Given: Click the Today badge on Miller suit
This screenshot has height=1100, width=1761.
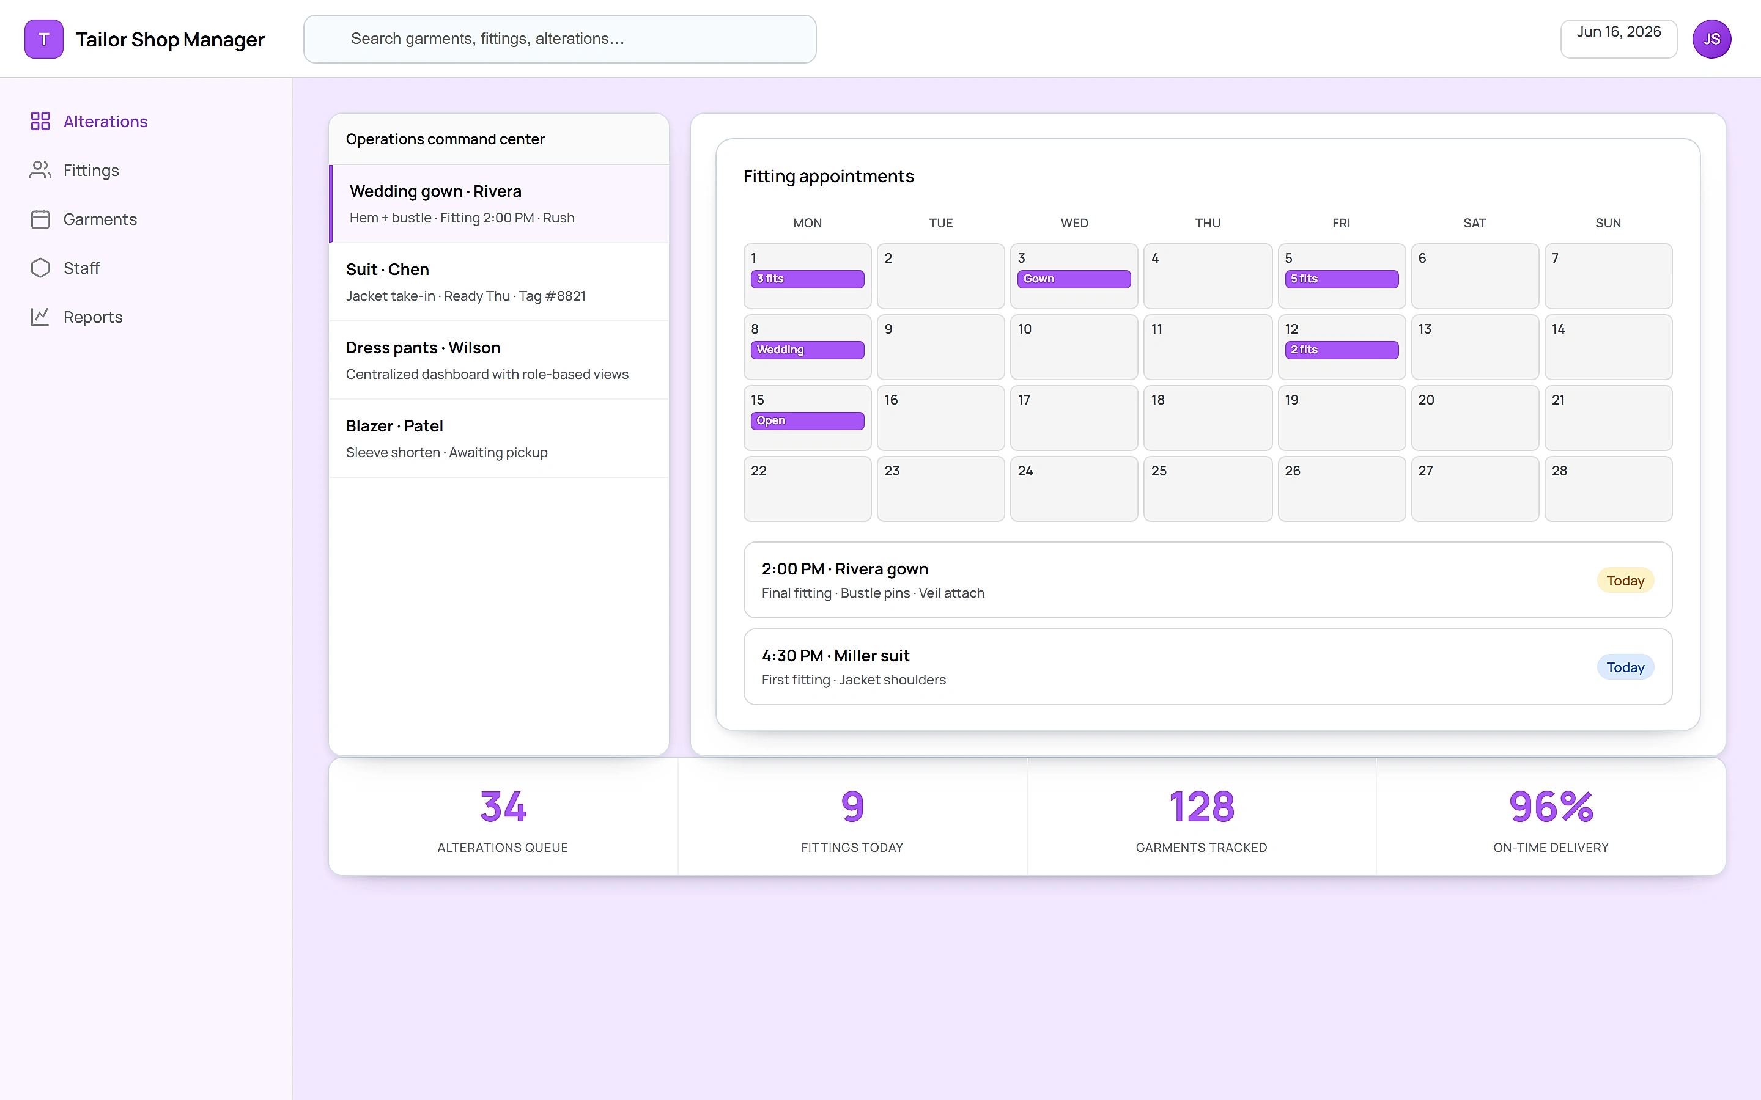Looking at the screenshot, I should pos(1625,667).
